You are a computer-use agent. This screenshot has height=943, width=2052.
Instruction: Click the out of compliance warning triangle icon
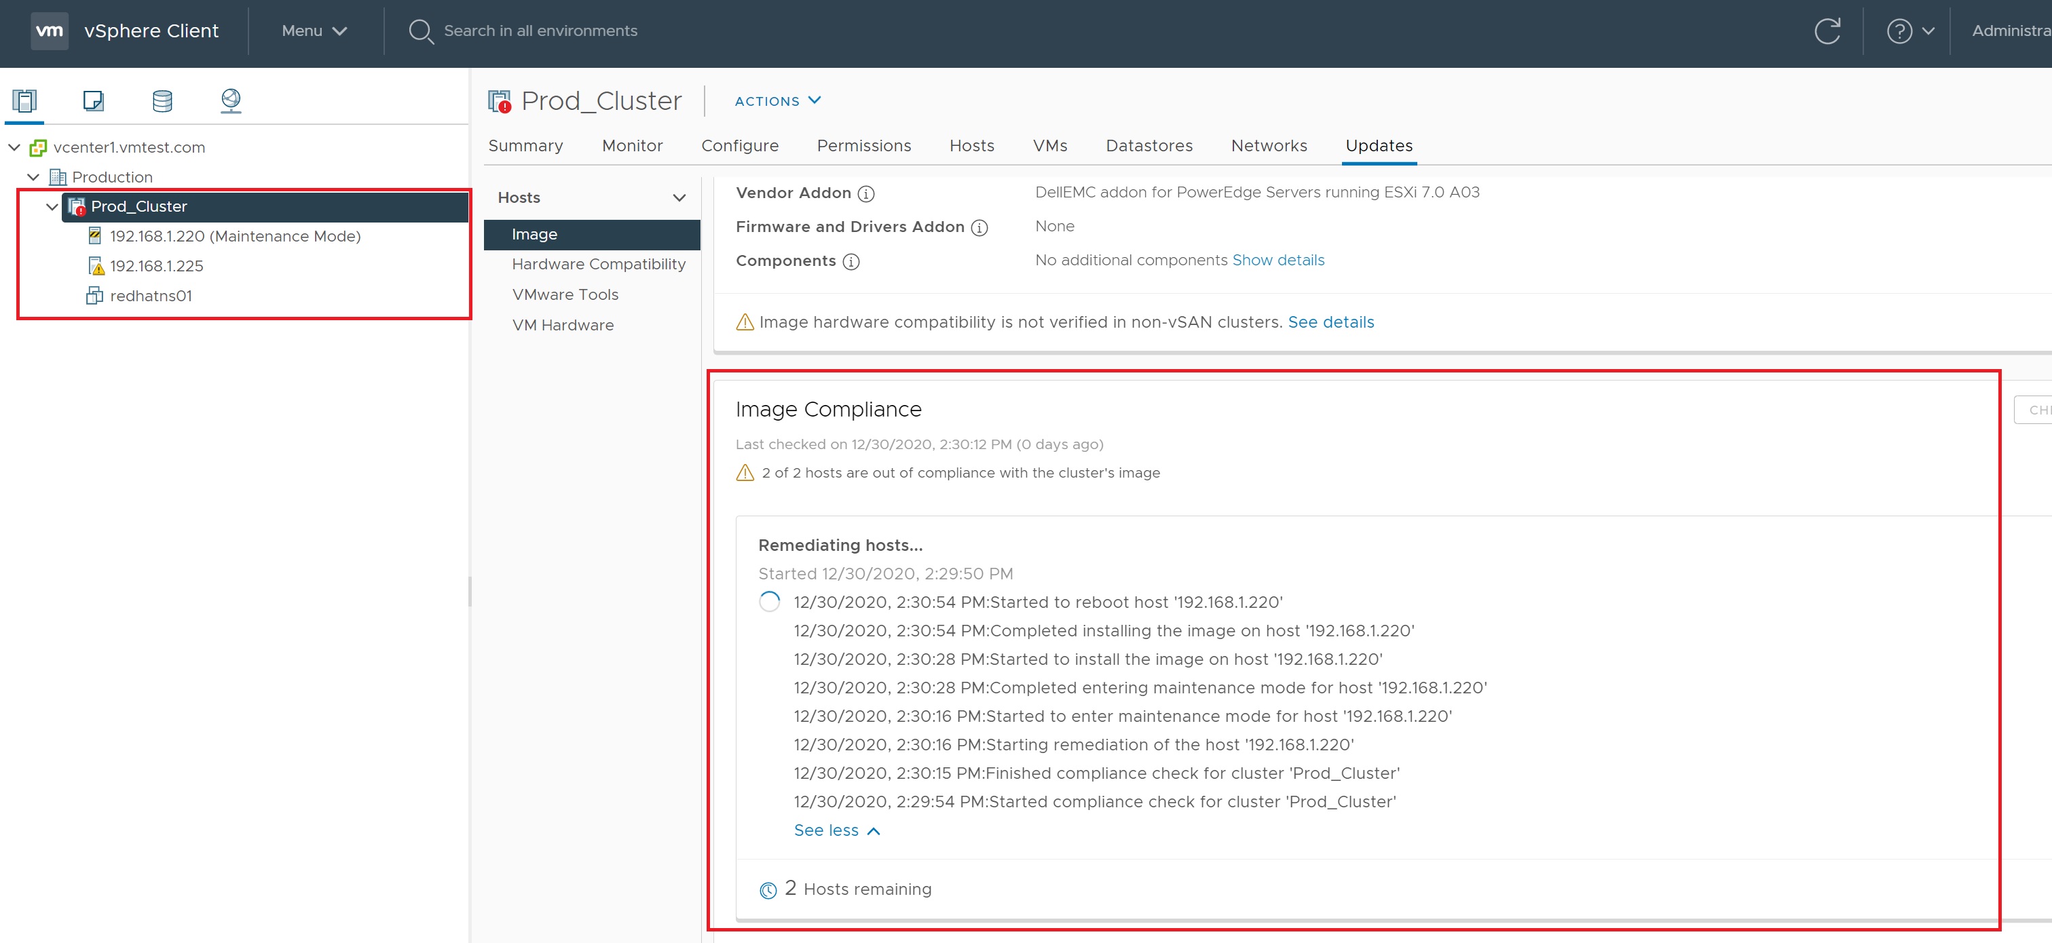pyautogui.click(x=745, y=472)
